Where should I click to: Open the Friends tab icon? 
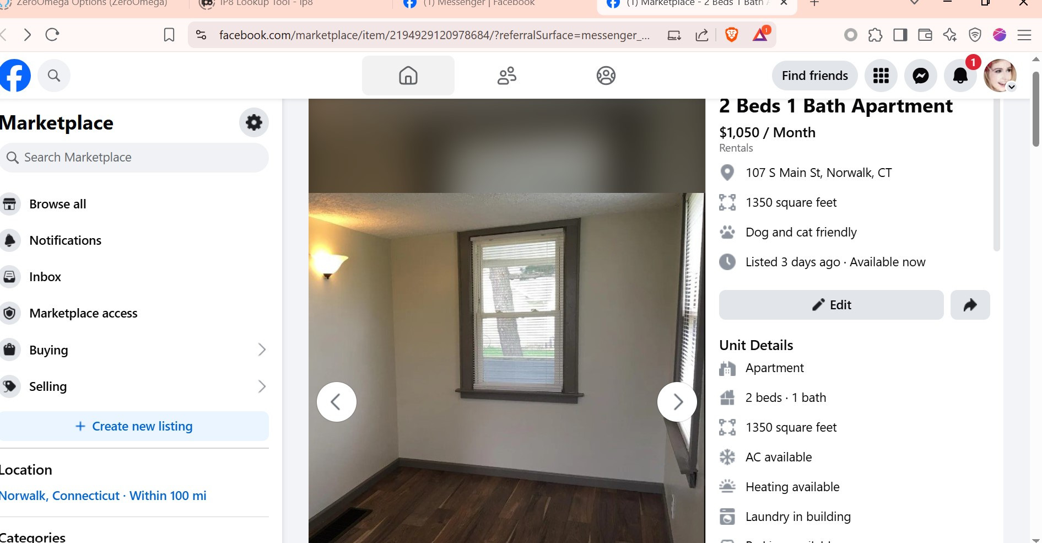coord(507,76)
